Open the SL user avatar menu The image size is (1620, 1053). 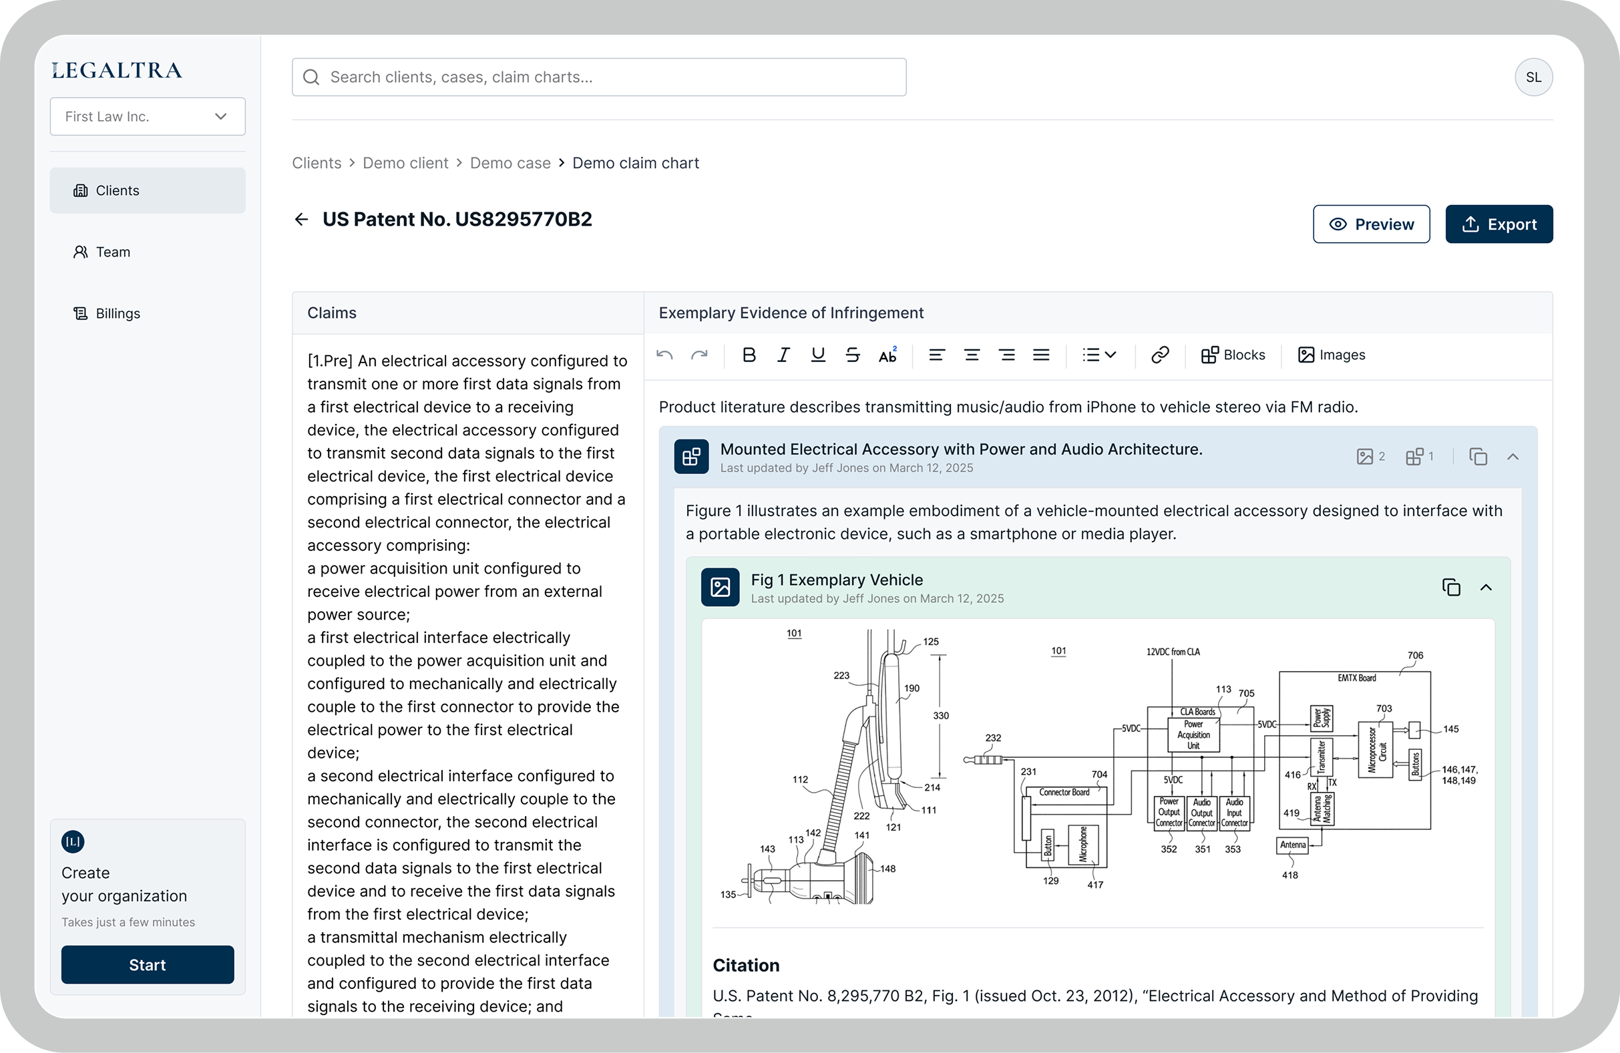pyautogui.click(x=1534, y=77)
